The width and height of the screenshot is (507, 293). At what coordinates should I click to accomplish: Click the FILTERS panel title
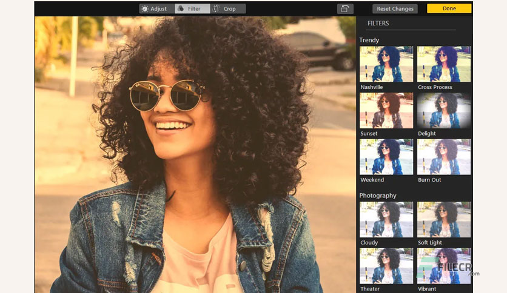pos(378,23)
